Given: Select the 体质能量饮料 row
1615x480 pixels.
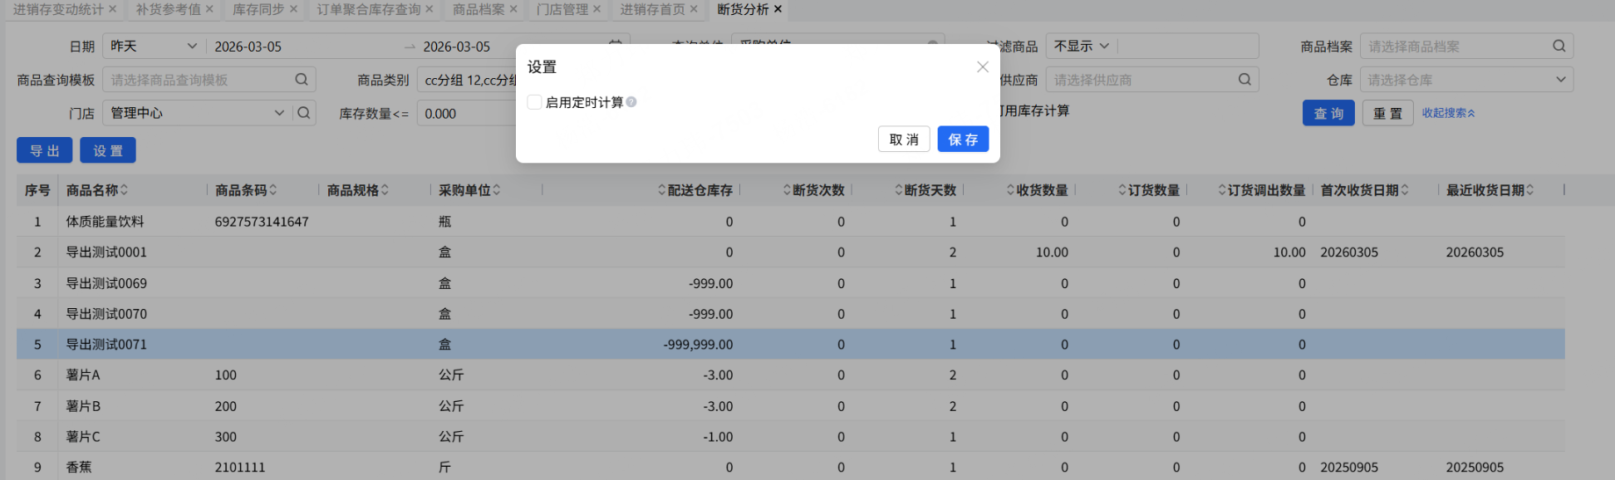Looking at the screenshot, I should click(x=790, y=222).
